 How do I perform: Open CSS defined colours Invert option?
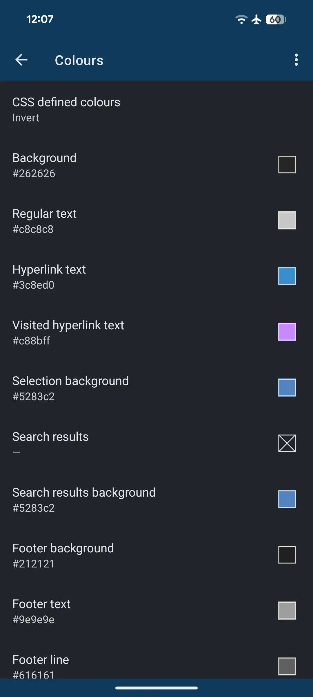coord(66,109)
